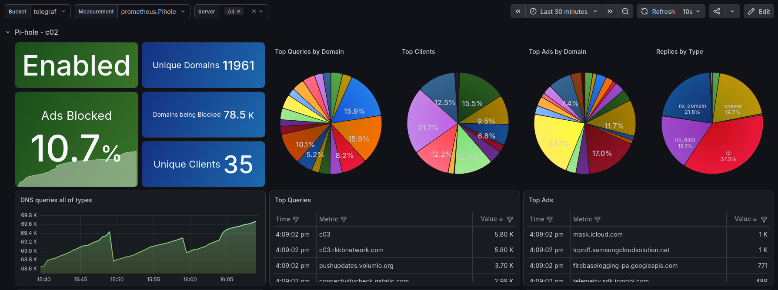Image resolution: width=778 pixels, height=290 pixels.
Task: Shift time range forward with double-right arrow
Action: (x=610, y=12)
